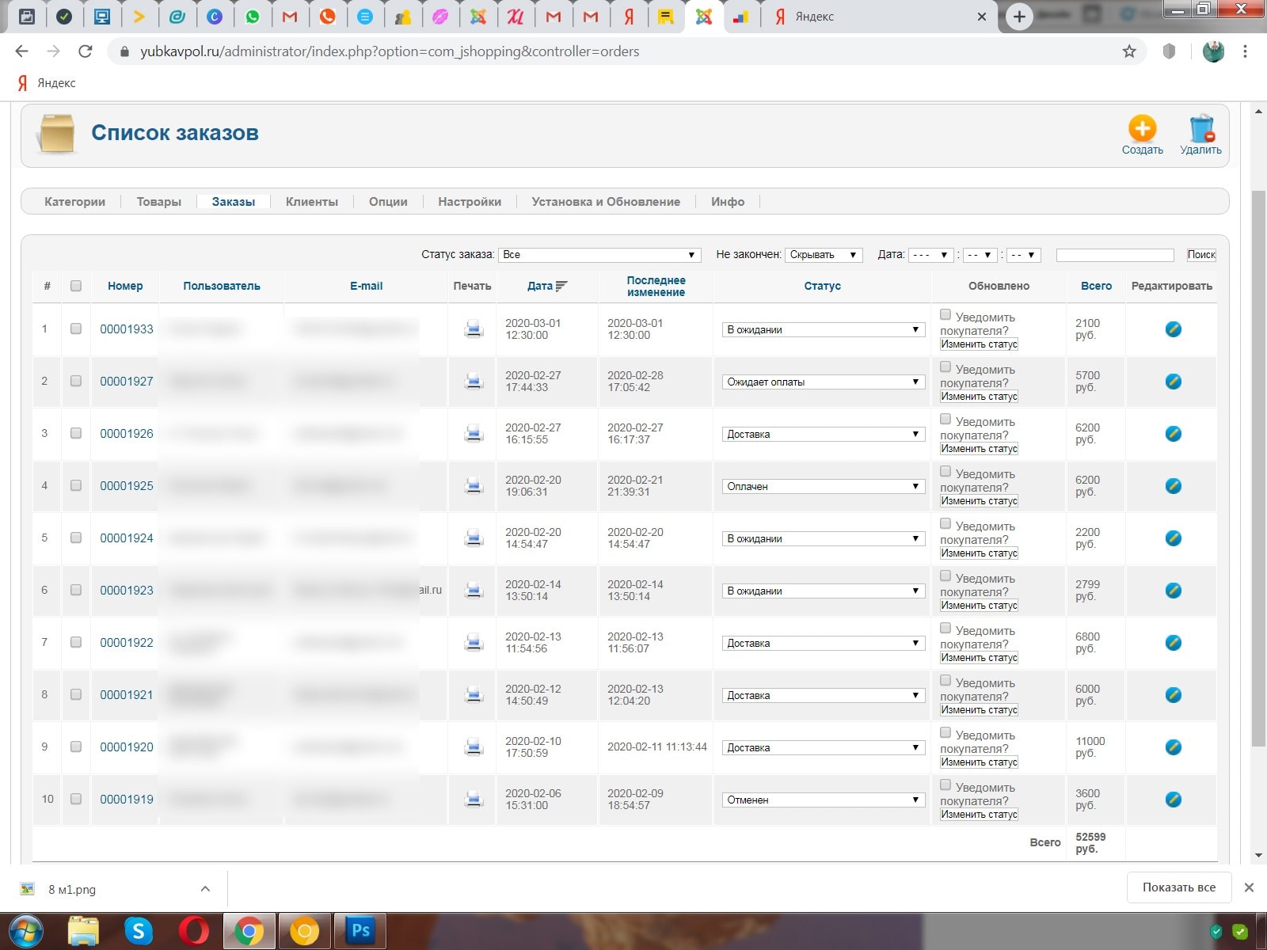The height and width of the screenshot is (950, 1267).
Task: Open edit icon for order 00001919
Action: click(1173, 800)
